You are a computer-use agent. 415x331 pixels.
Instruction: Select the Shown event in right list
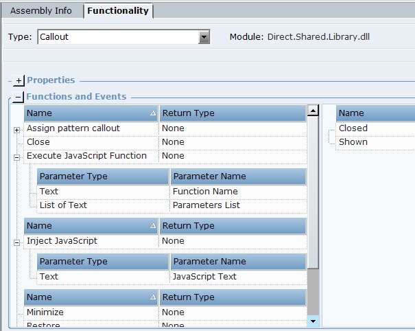pyautogui.click(x=353, y=142)
